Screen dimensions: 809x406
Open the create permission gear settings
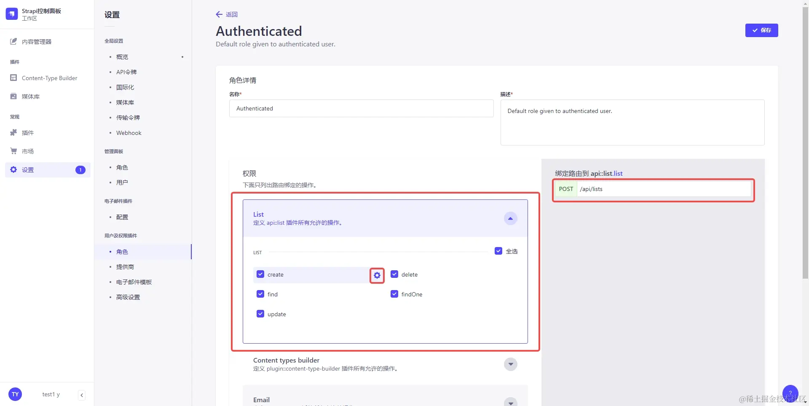(x=377, y=275)
